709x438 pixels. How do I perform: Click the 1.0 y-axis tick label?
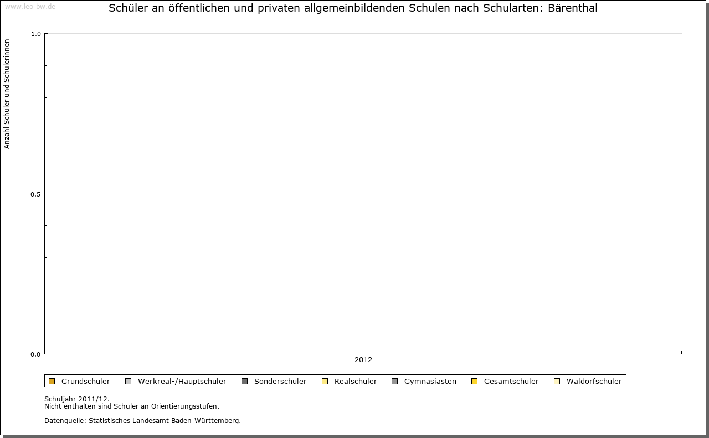point(36,34)
